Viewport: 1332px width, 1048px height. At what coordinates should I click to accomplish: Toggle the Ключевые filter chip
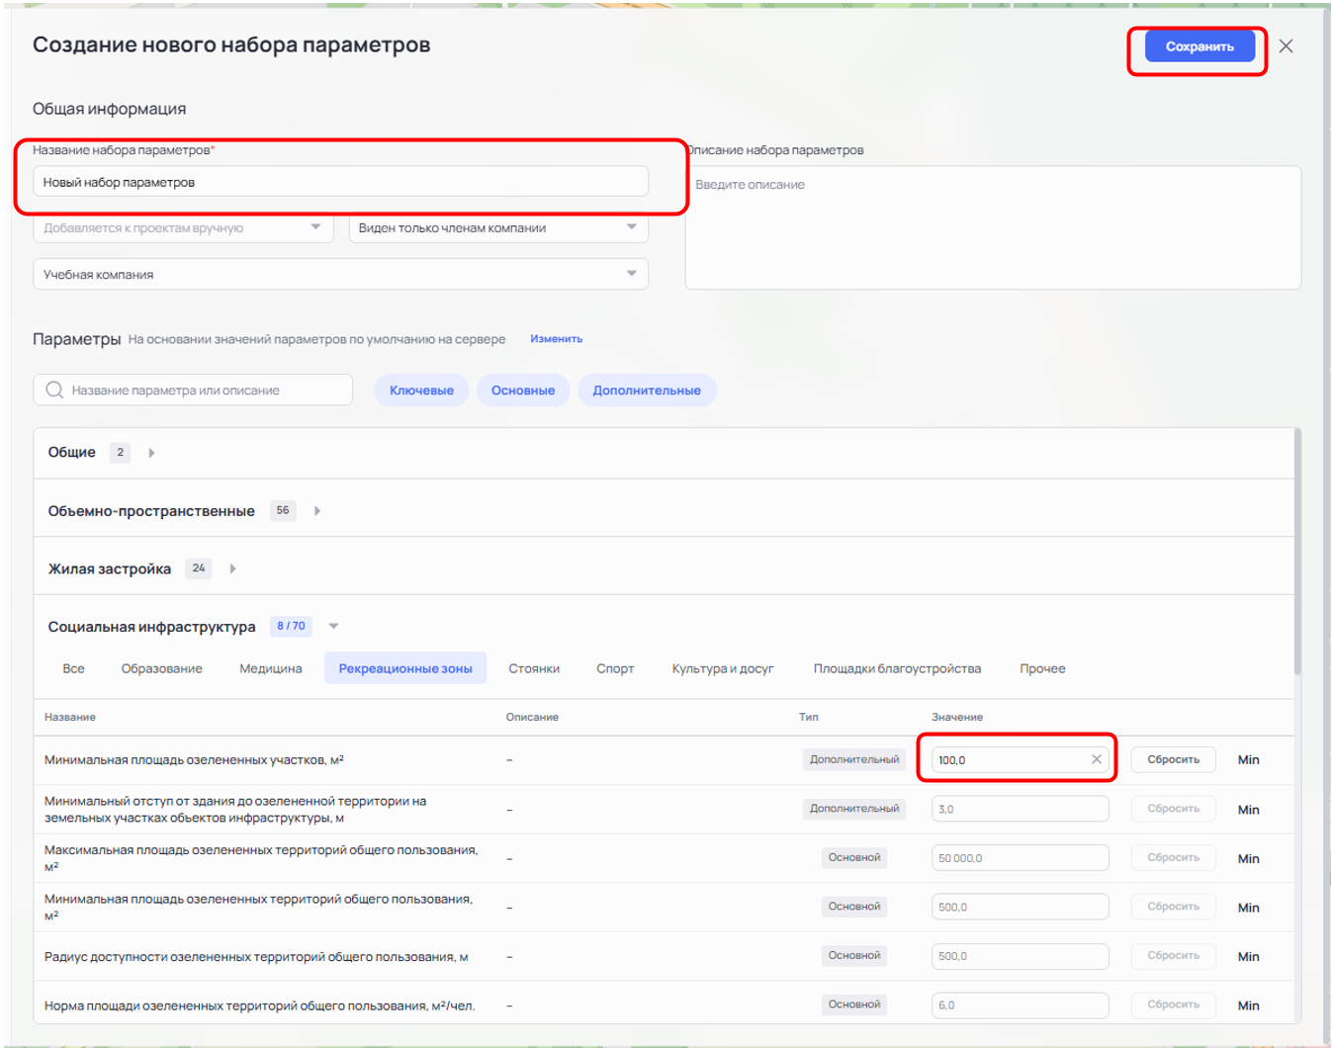(421, 391)
